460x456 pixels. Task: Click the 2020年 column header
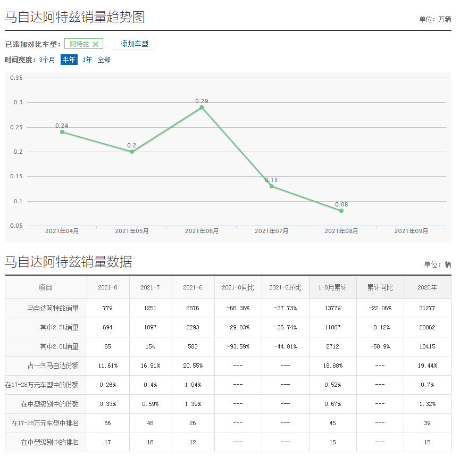tap(427, 288)
